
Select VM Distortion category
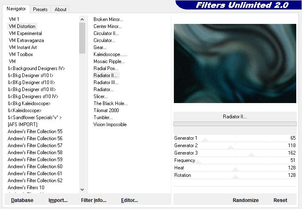click(x=22, y=26)
